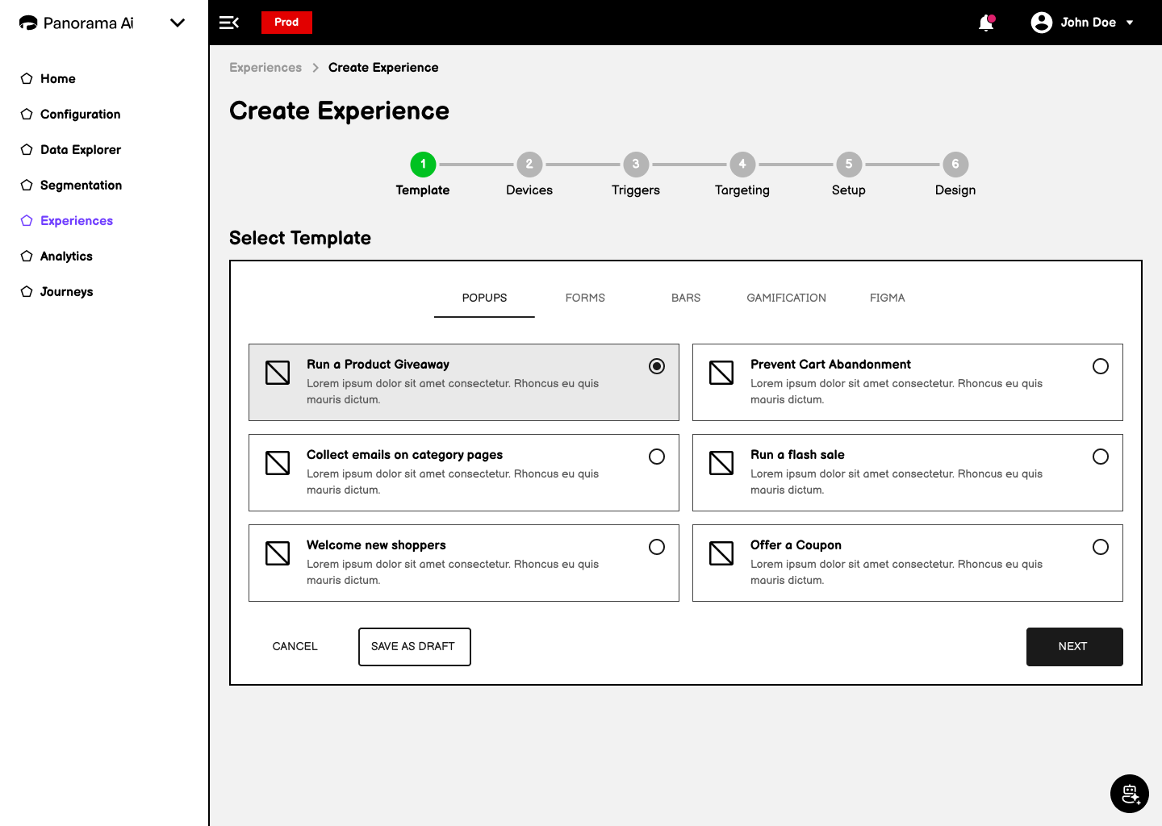Open Analytics in the sidebar
This screenshot has height=826, width=1162.
(66, 256)
